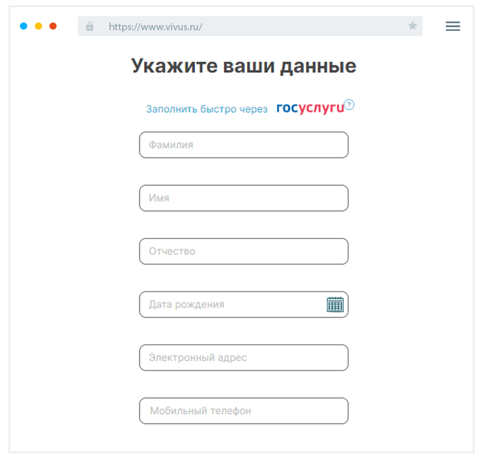Select the 'Отчество' text field

(x=244, y=251)
